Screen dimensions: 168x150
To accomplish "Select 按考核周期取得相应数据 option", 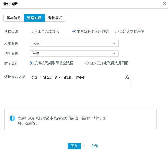I will (x=31, y=63).
